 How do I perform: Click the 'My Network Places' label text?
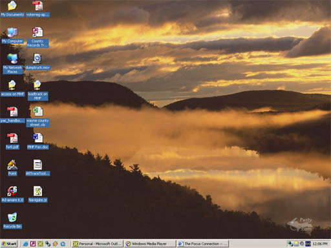click(x=12, y=70)
